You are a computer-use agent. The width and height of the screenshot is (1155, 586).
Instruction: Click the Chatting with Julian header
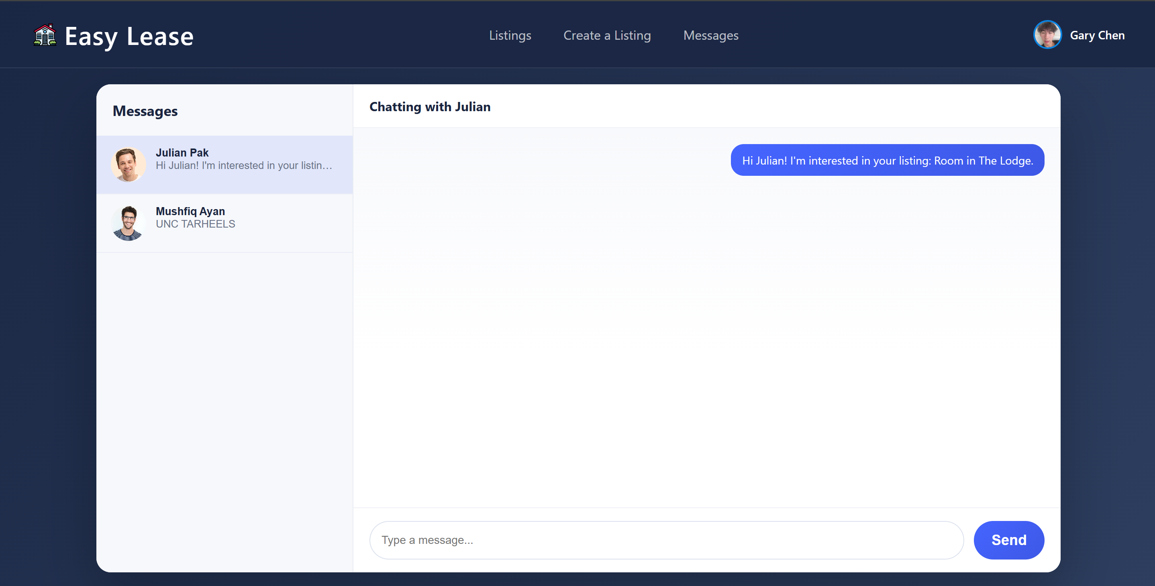point(430,107)
